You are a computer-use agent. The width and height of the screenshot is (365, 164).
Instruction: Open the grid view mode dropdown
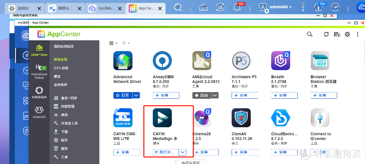(x=113, y=43)
